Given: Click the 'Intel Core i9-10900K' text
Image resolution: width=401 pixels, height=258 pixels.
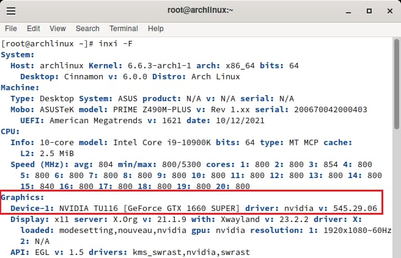Looking at the screenshot, I should click(162, 142).
